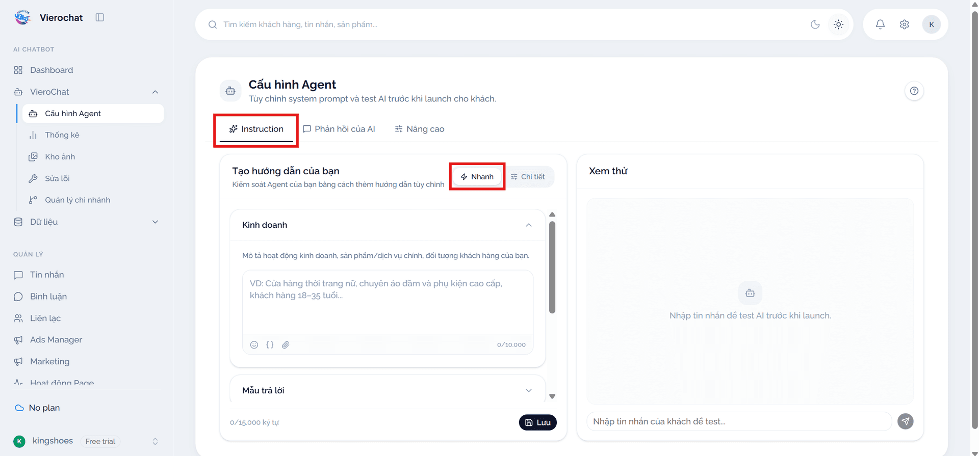979x456 pixels.
Task: Click the help question mark icon
Action: click(x=914, y=91)
